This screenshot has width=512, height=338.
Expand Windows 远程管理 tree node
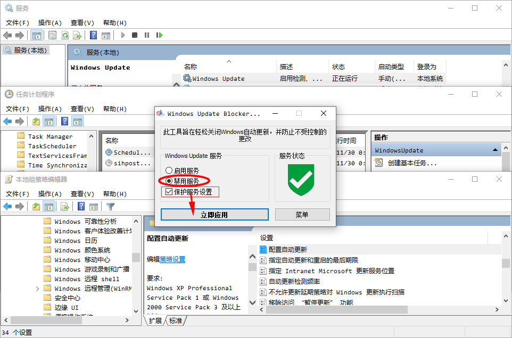[37, 289]
